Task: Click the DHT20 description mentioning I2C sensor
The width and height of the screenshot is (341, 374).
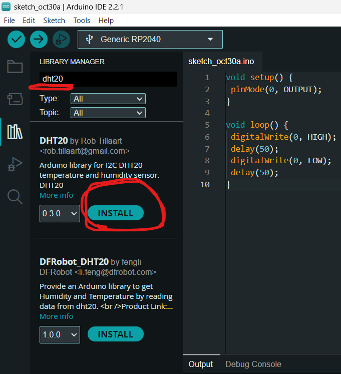Action: click(x=99, y=175)
